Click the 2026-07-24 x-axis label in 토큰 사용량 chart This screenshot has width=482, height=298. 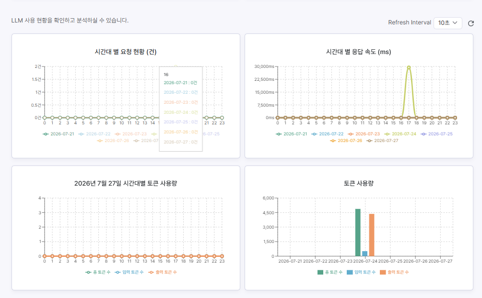(365, 261)
